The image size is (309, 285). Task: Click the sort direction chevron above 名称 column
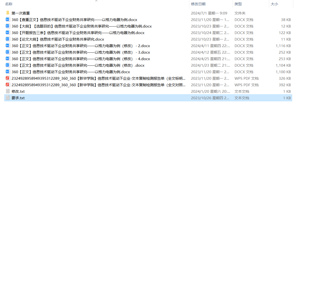pos(96,1)
